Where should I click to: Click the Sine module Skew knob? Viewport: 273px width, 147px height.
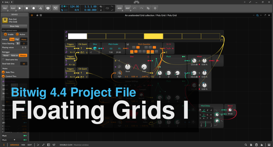tap(128, 67)
